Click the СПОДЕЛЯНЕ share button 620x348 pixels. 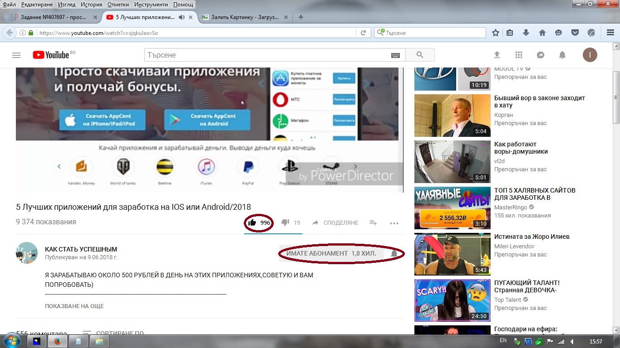(x=335, y=222)
